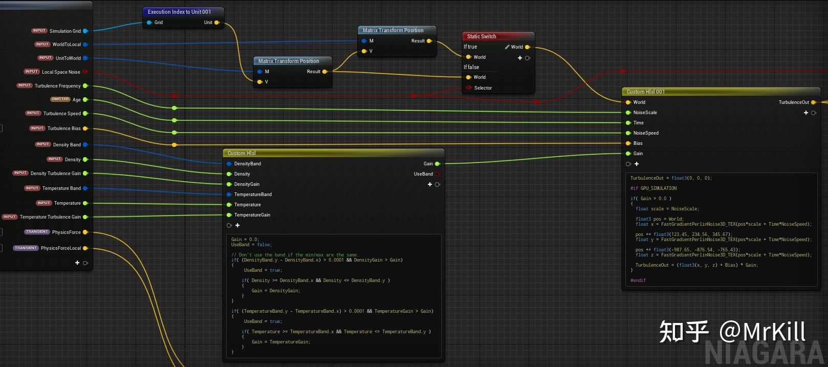Click the UnitToWorld output pin
Image resolution: width=828 pixels, height=367 pixels.
coord(85,58)
